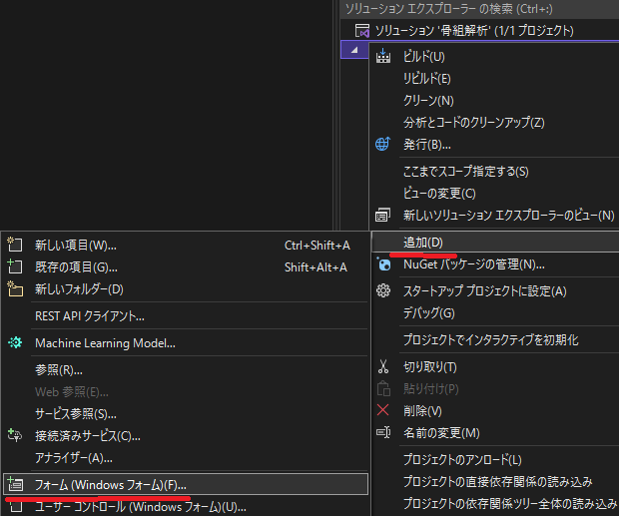This screenshot has width=619, height=516.
Task: Choose ここまでスコープ指定する(S)
Action: (x=466, y=172)
